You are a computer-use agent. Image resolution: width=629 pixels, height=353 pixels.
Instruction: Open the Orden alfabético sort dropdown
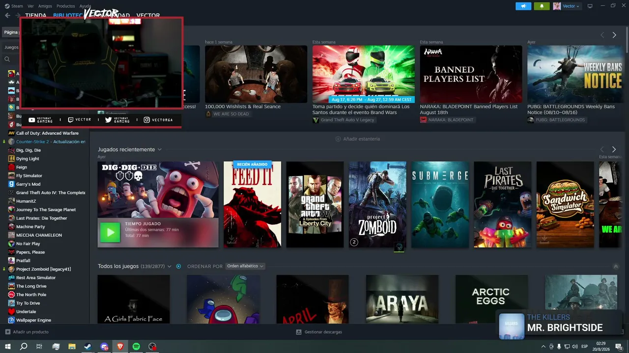(245, 266)
